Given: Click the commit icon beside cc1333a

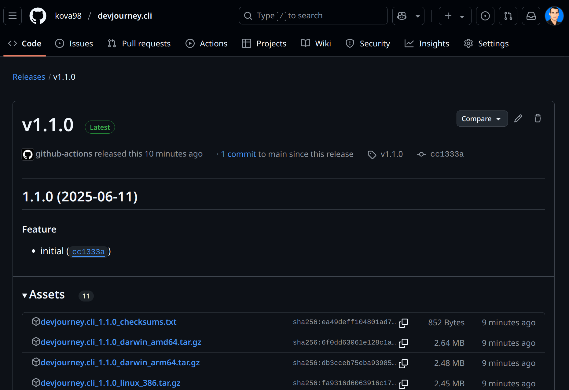Looking at the screenshot, I should pyautogui.click(x=421, y=154).
